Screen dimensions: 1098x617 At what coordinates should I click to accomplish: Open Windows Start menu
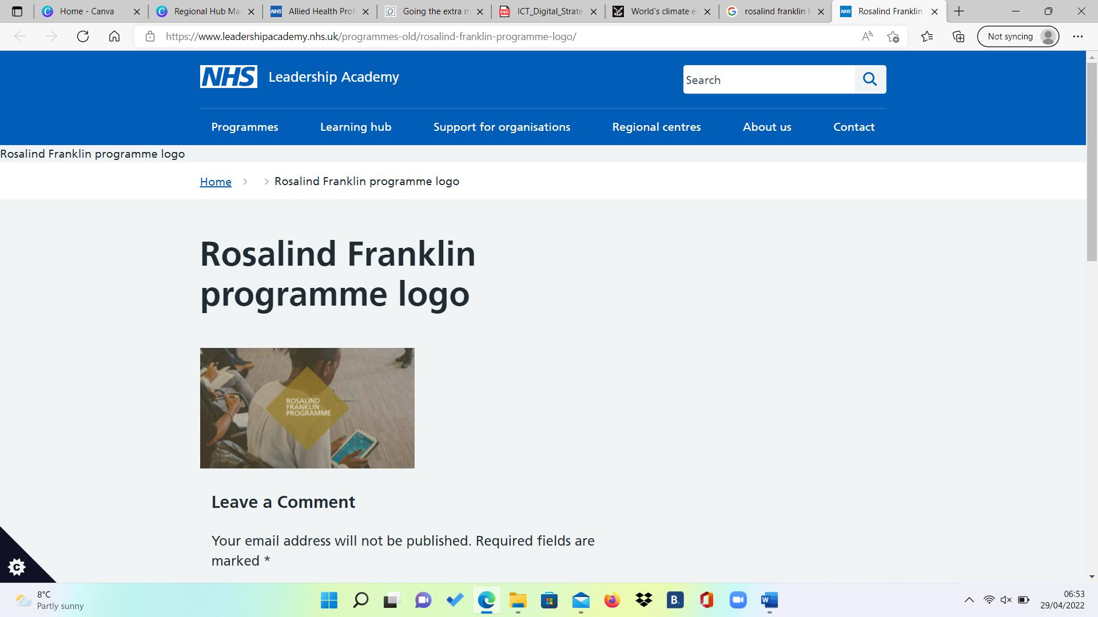(329, 600)
